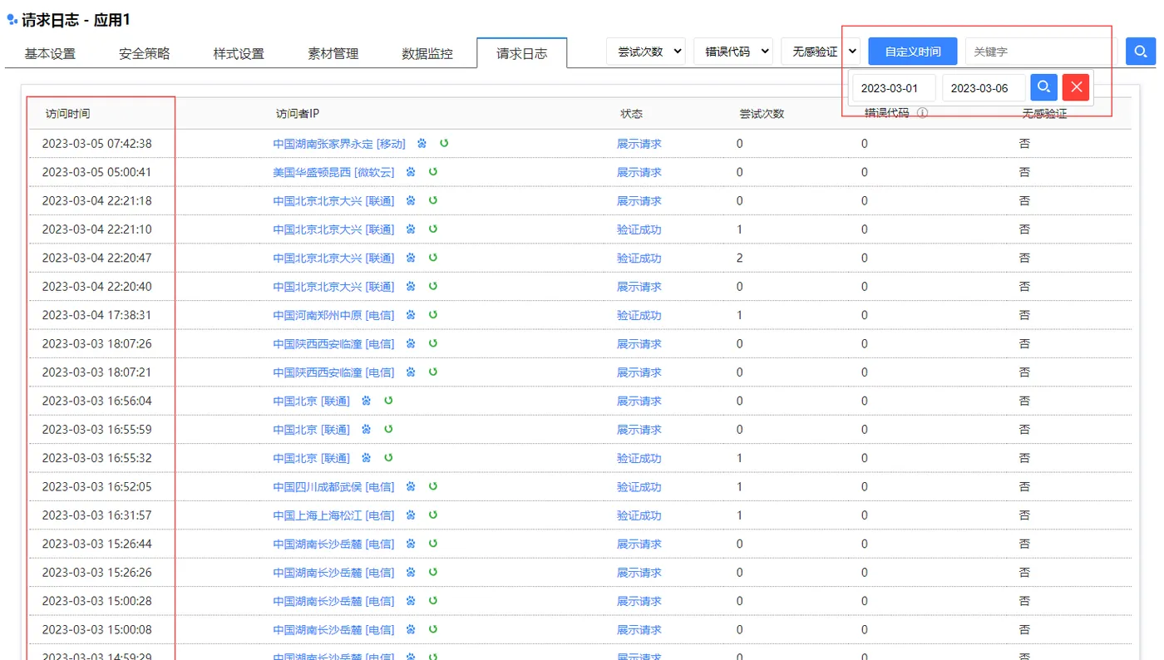Click 验证成功 status in the 16:31:57 row
Screen dimensions: 1164x660
pos(639,515)
